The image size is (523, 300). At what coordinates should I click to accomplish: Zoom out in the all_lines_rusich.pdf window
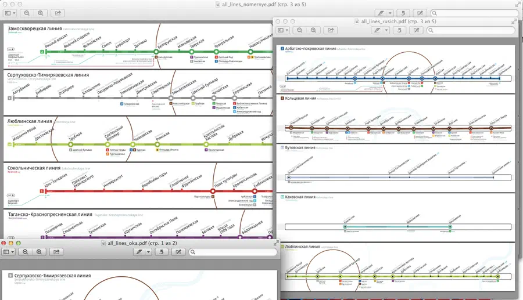pos(299,30)
